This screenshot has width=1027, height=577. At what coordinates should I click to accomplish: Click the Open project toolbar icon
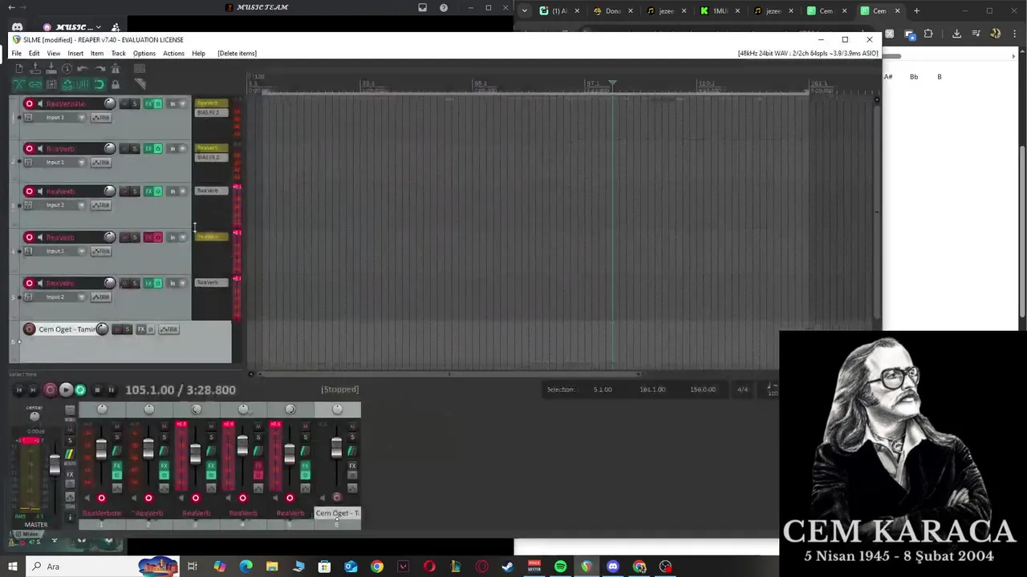coord(35,69)
